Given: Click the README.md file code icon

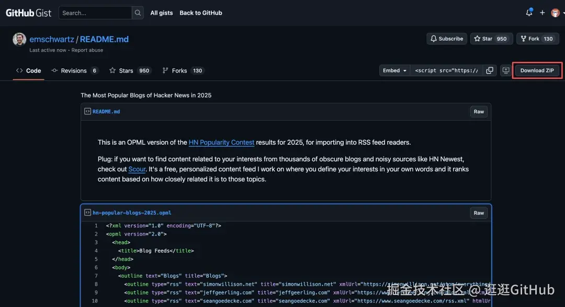Looking at the screenshot, I should click(x=87, y=111).
